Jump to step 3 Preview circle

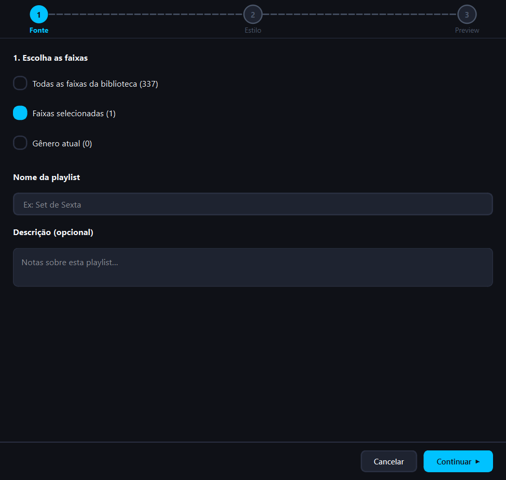(x=467, y=15)
